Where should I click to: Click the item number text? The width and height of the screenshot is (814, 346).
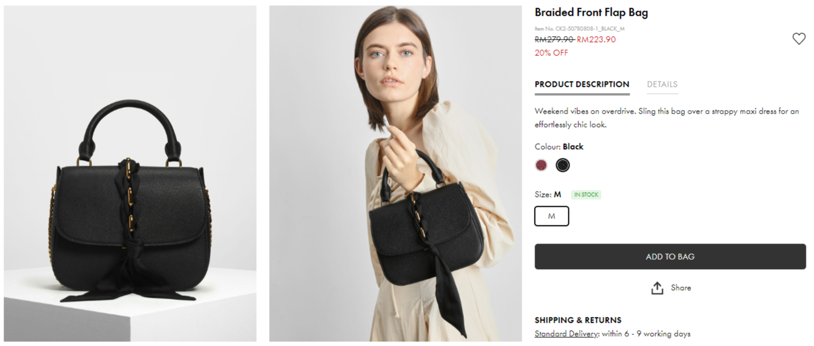[579, 29]
